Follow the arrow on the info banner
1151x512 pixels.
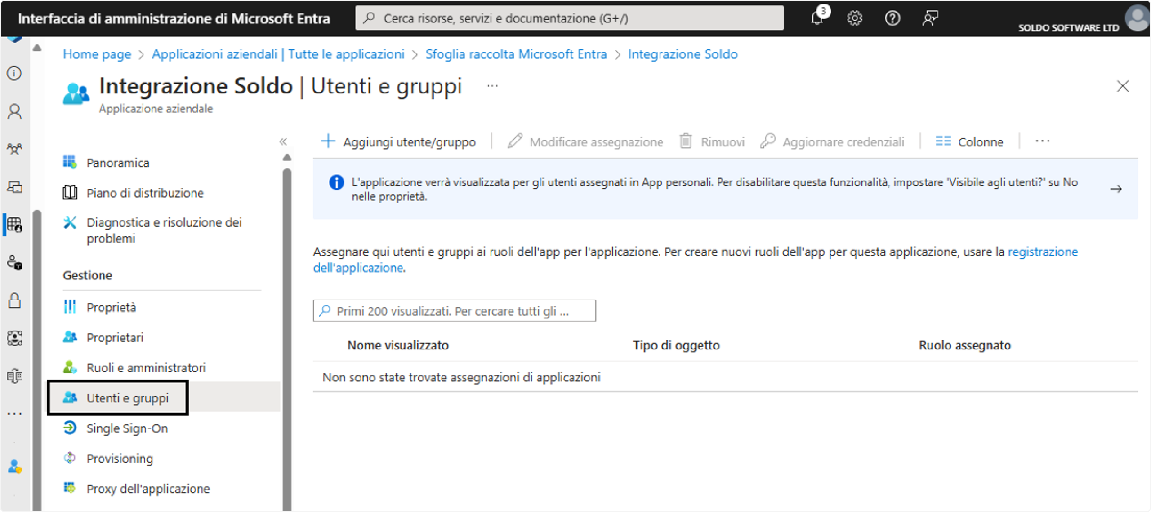1116,189
